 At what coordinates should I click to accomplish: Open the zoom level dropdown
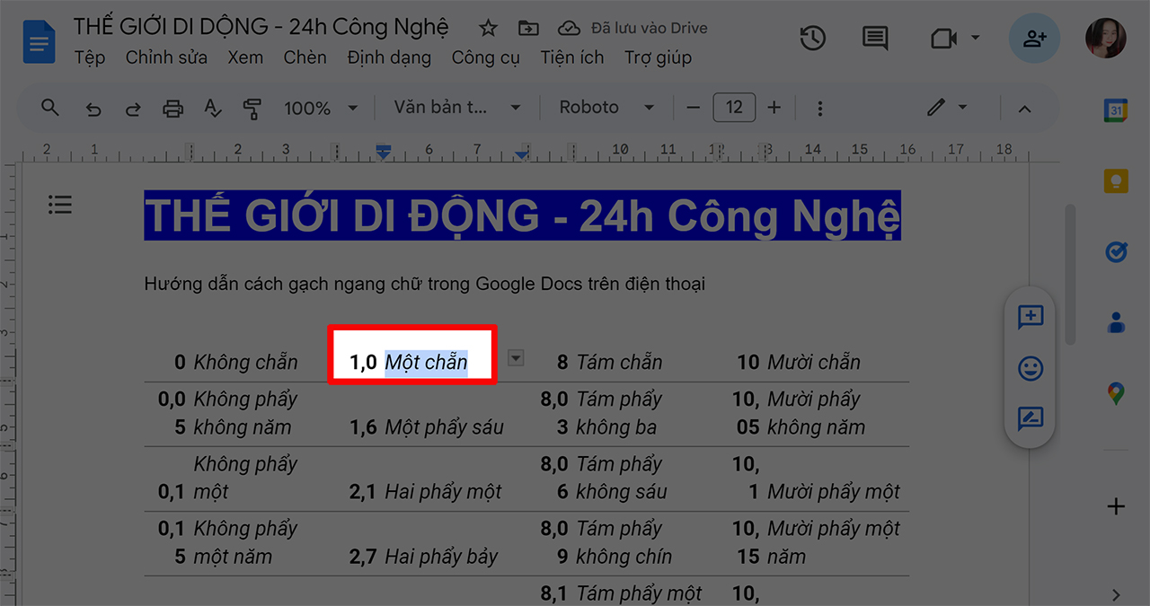(322, 107)
